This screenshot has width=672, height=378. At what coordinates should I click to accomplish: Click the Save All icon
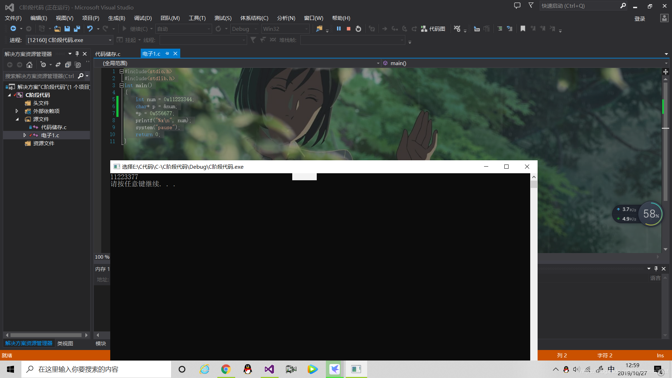pyautogui.click(x=77, y=29)
